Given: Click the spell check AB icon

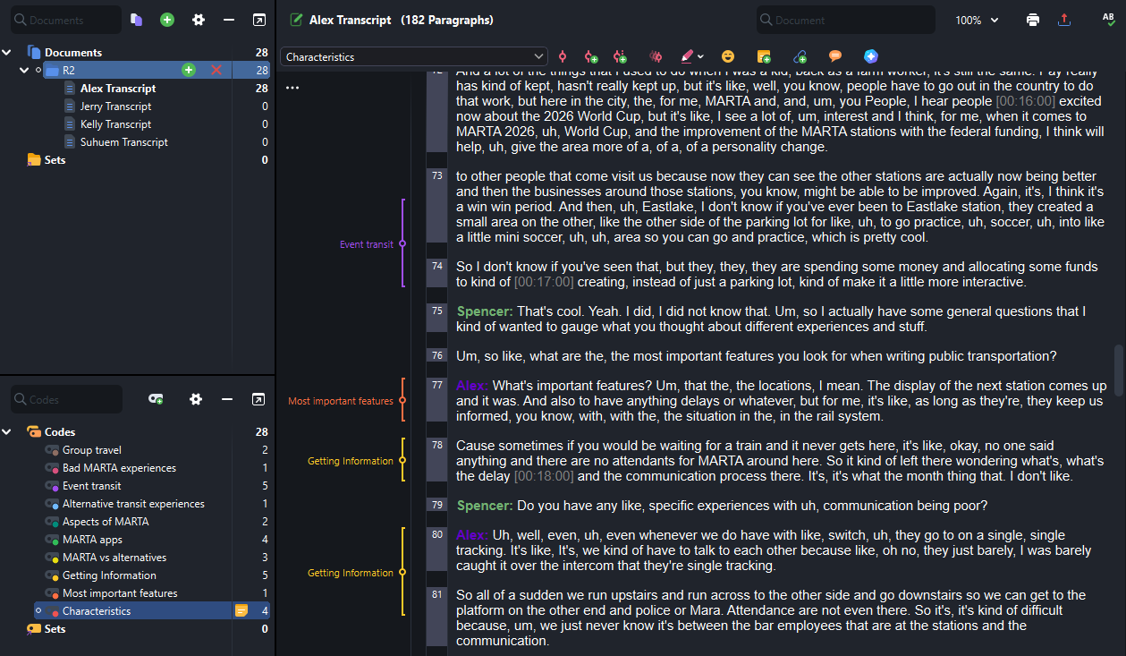Looking at the screenshot, I should pyautogui.click(x=1108, y=20).
